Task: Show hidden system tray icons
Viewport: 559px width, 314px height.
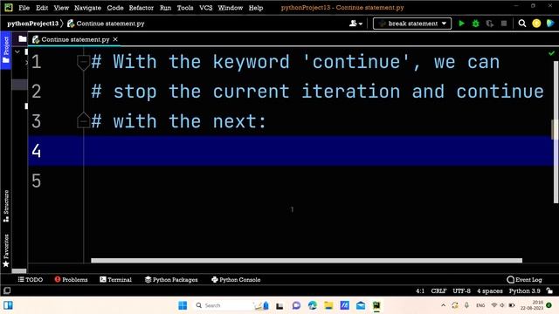Action: point(443,305)
